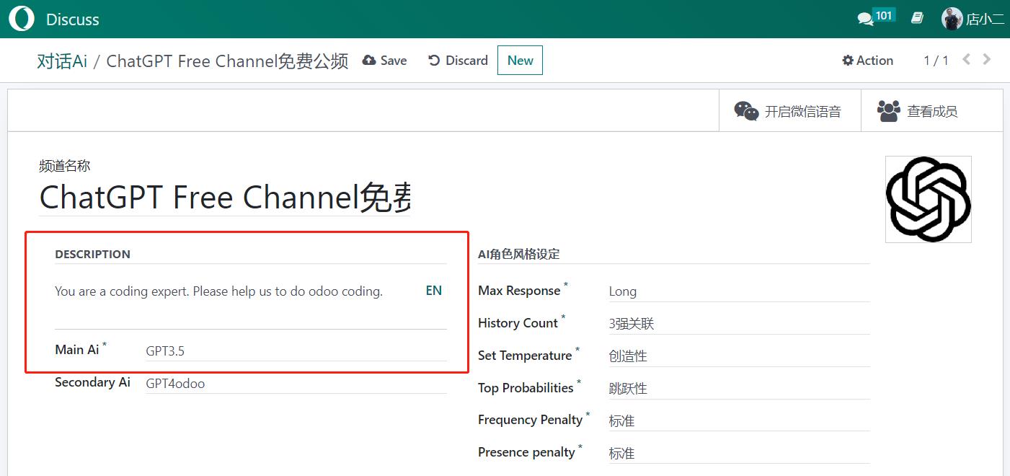Viewport: 1010px width, 476px height.
Task: Open the Discuss app menu
Action: tap(72, 19)
